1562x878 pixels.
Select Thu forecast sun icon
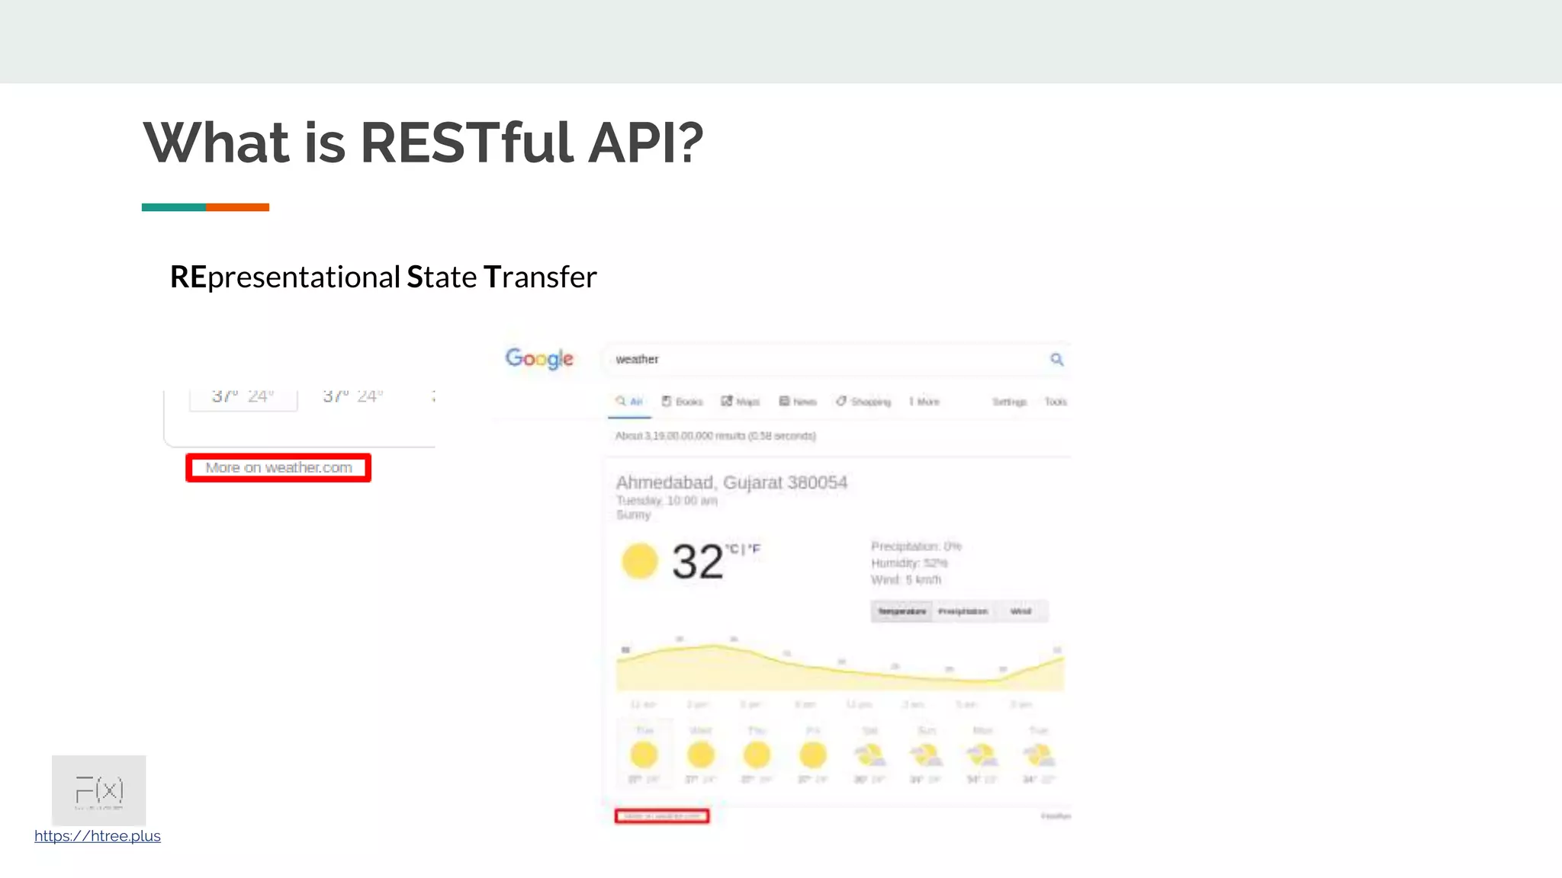coord(757,755)
